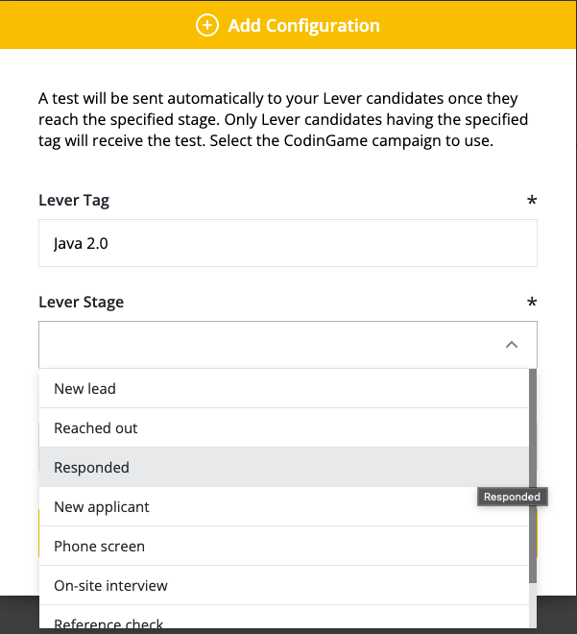Click the "Lever Tag" field label
This screenshot has height=634, width=577.
tap(74, 201)
